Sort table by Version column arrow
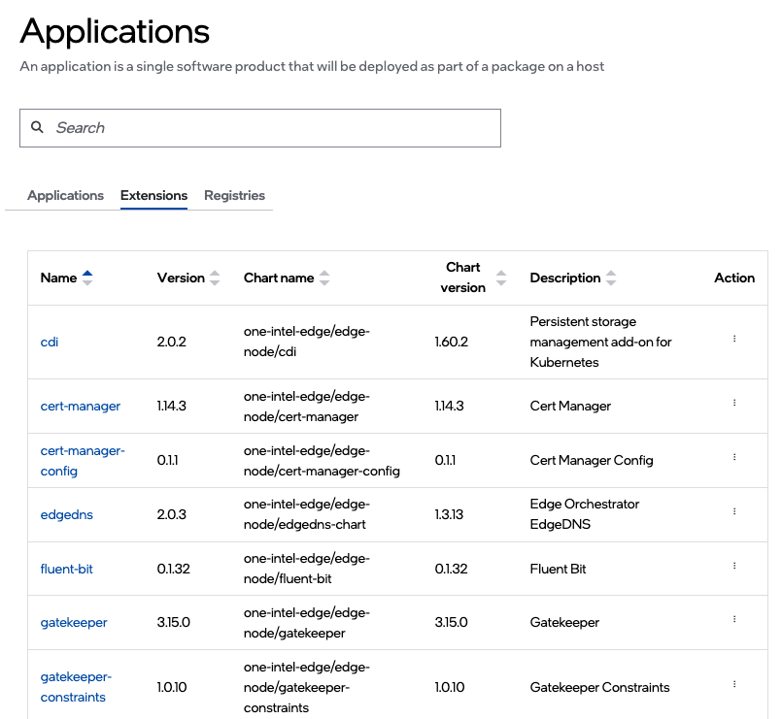Image resolution: width=782 pixels, height=719 pixels. click(x=215, y=278)
